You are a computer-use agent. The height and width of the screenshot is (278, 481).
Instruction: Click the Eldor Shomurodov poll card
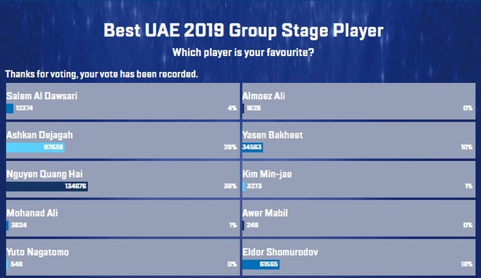click(x=359, y=257)
